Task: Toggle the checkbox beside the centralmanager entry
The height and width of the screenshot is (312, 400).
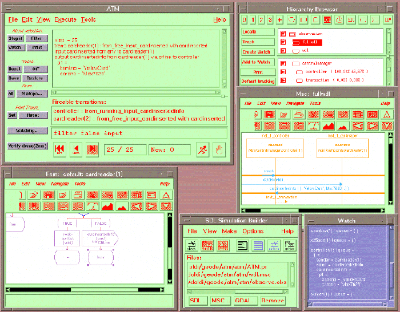Action: (283, 63)
